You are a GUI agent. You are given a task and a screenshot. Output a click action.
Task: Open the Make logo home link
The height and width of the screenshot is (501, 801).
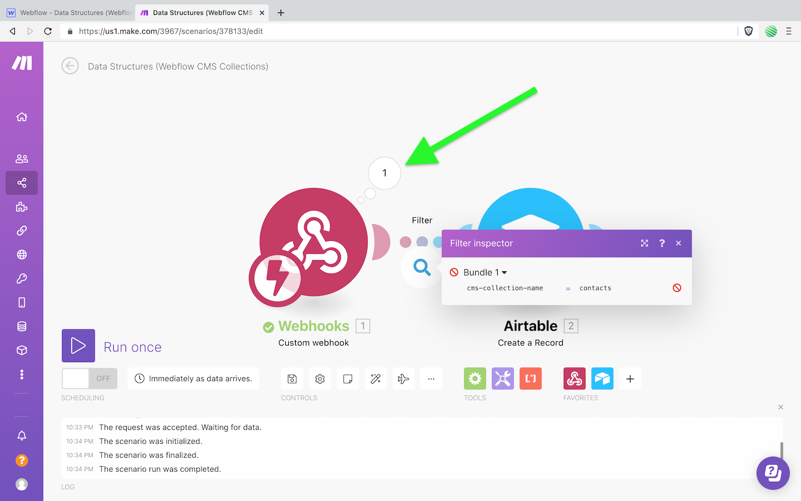pyautogui.click(x=22, y=63)
